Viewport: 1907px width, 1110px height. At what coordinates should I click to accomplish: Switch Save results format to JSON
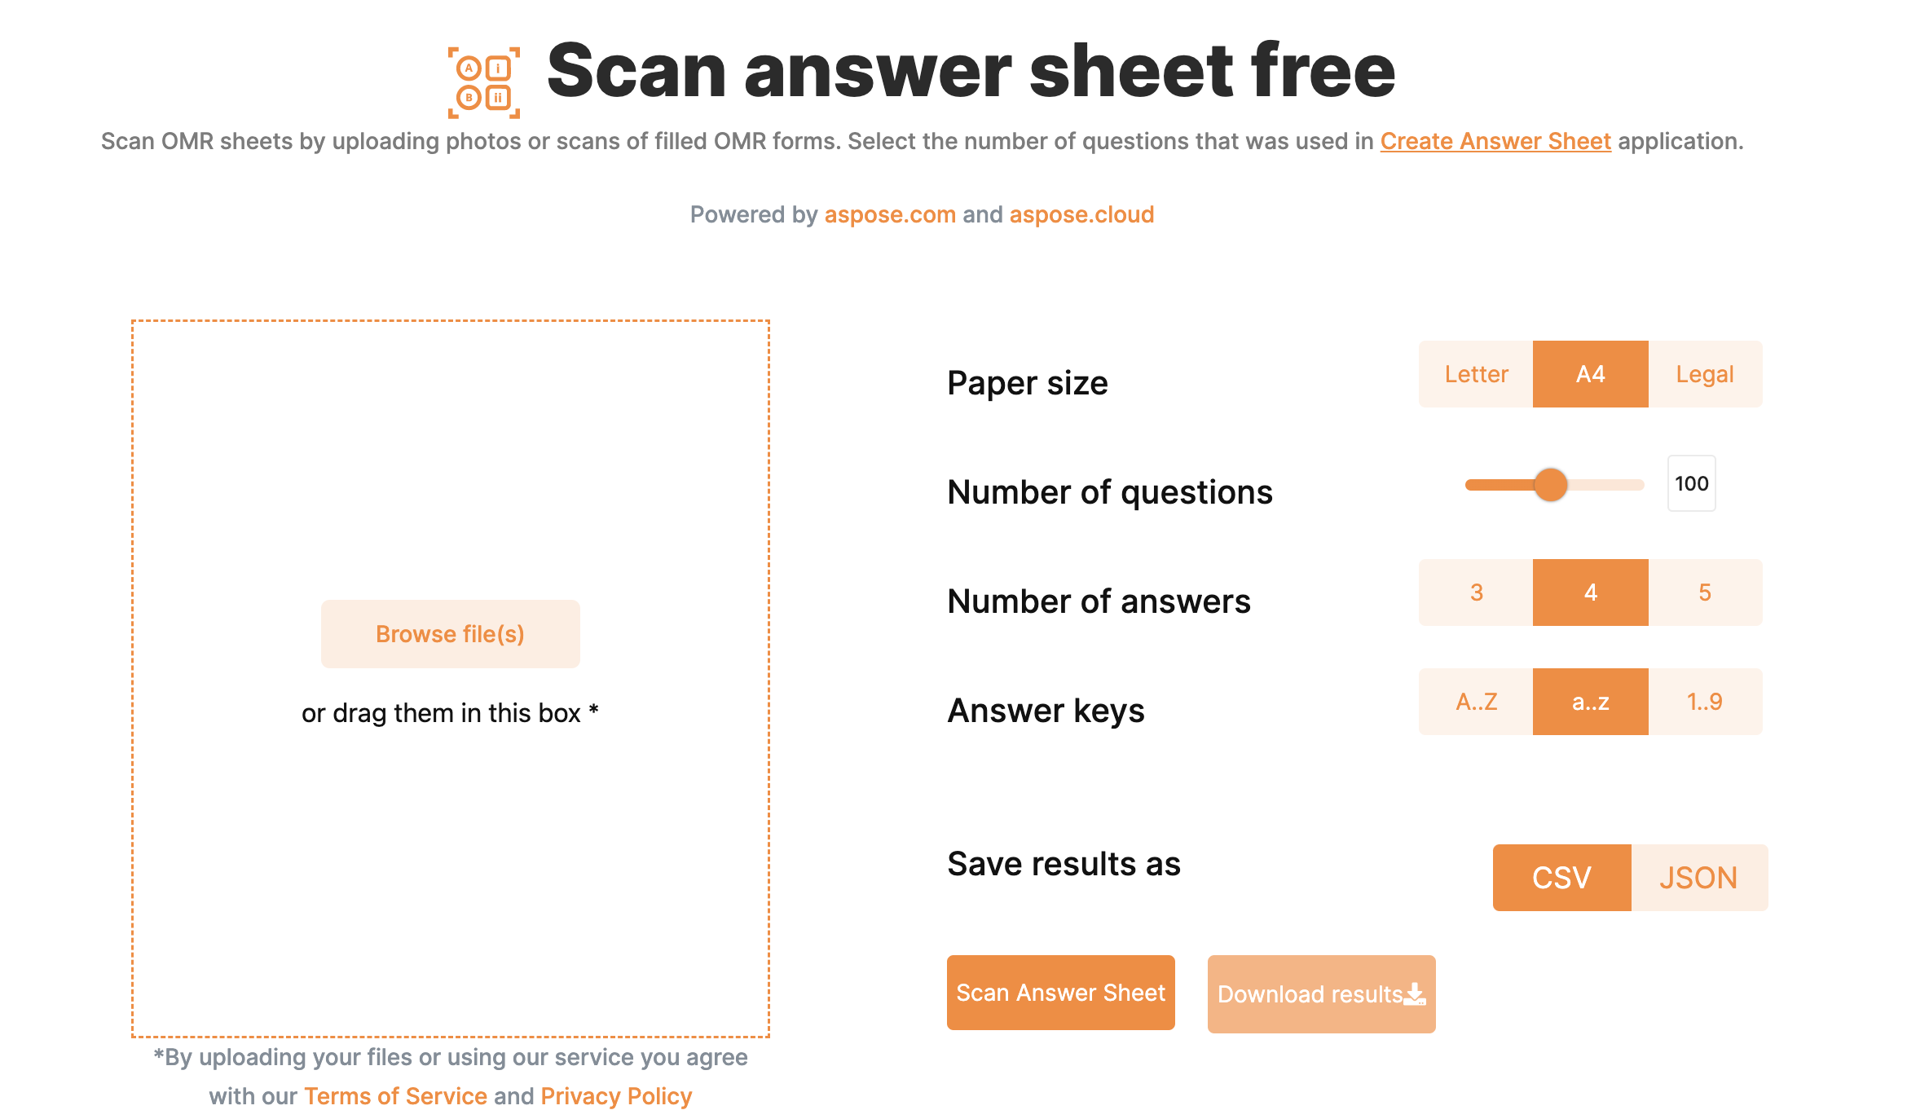click(x=1698, y=878)
